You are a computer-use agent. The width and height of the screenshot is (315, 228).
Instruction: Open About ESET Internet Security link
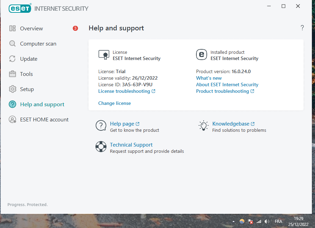(x=227, y=85)
